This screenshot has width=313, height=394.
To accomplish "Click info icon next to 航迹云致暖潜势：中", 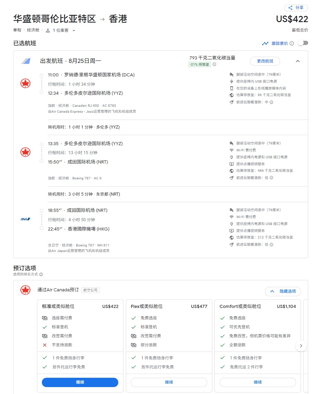I will 271,102.
